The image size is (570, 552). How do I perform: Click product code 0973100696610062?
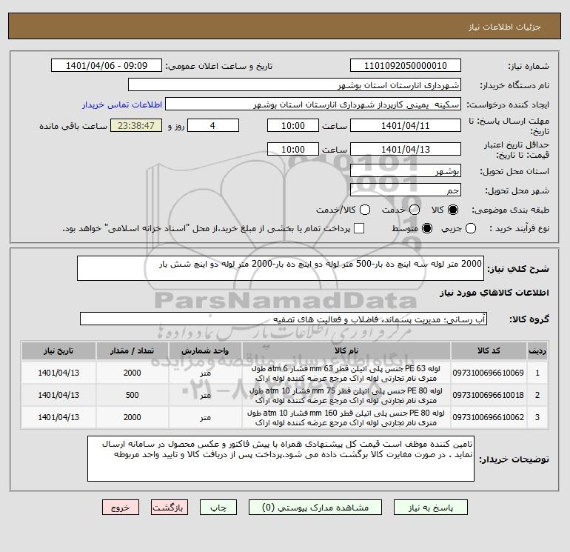pos(489,417)
